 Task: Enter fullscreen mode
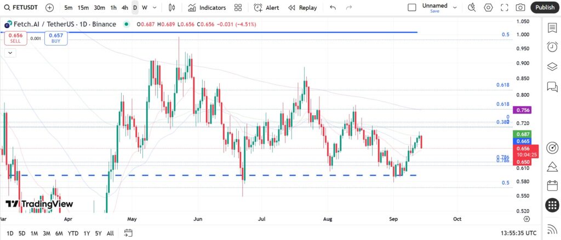pos(505,8)
